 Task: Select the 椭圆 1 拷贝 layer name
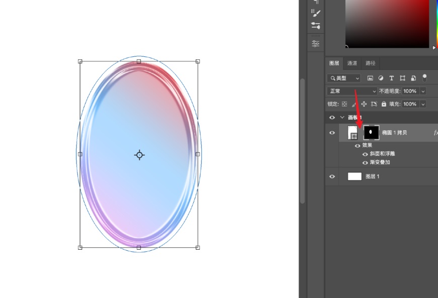(x=394, y=133)
